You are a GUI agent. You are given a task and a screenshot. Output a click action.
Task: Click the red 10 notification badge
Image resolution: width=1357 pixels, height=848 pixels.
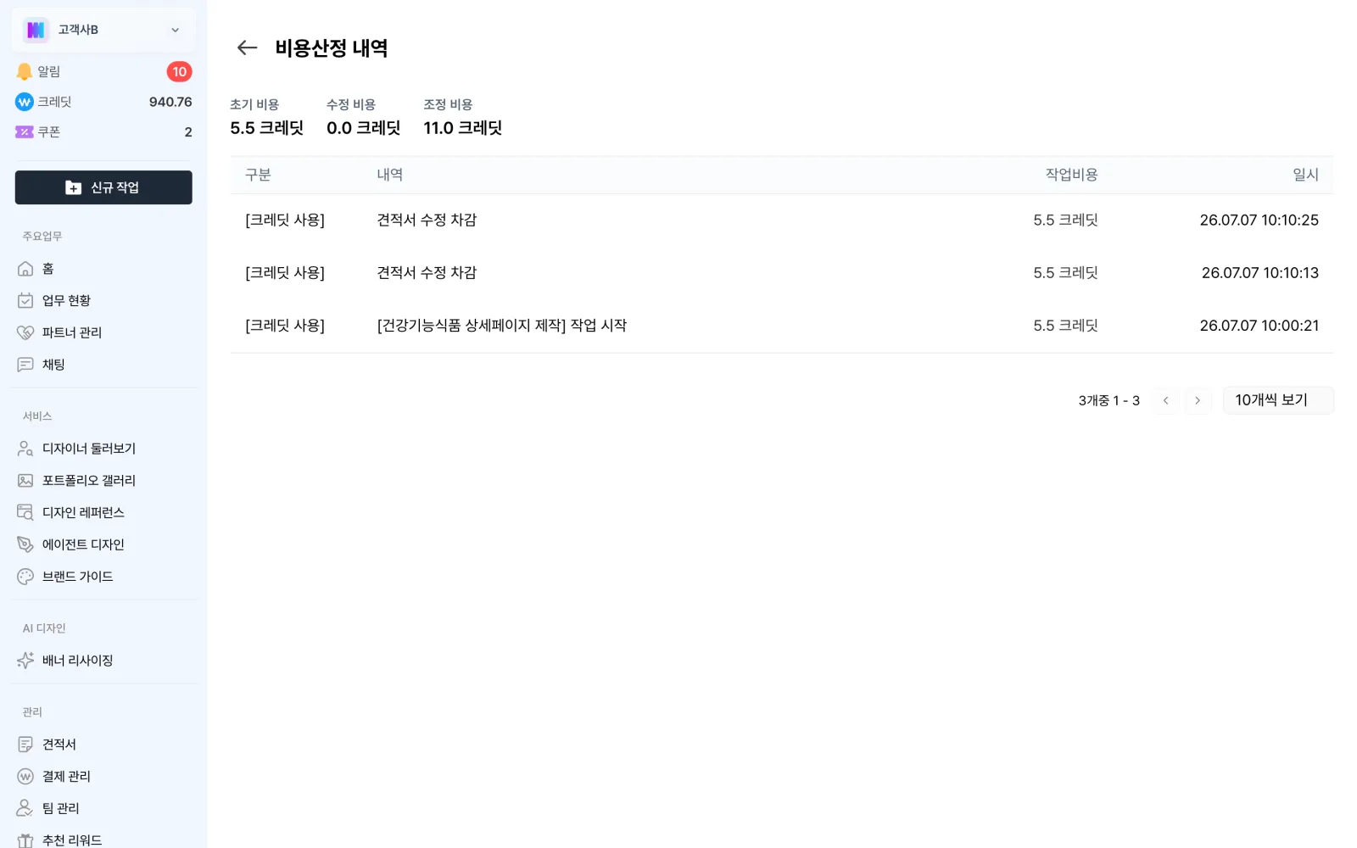(x=179, y=72)
